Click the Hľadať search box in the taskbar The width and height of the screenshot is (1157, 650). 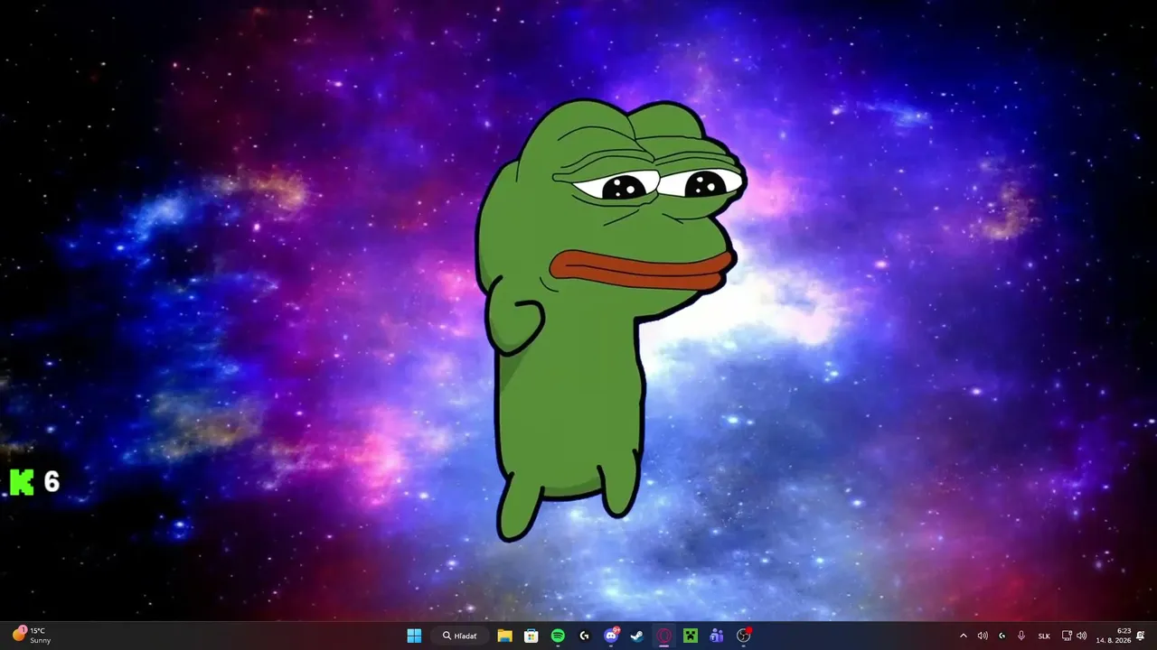(x=460, y=636)
